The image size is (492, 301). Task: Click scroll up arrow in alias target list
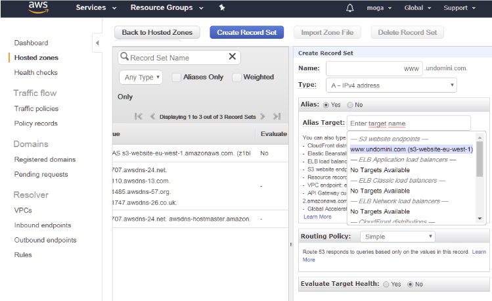click(x=480, y=137)
